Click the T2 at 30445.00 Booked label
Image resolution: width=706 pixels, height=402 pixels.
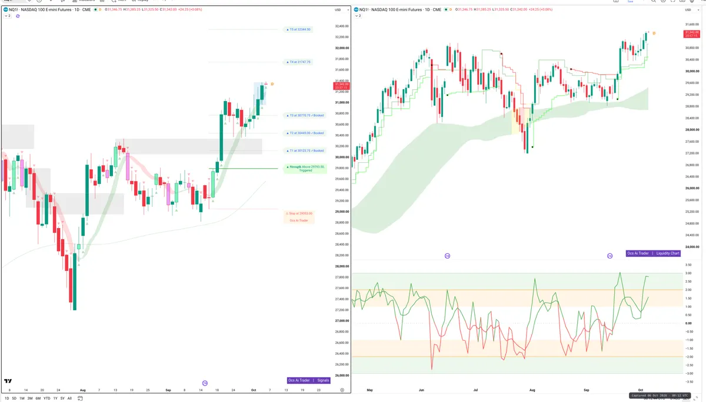pos(305,133)
